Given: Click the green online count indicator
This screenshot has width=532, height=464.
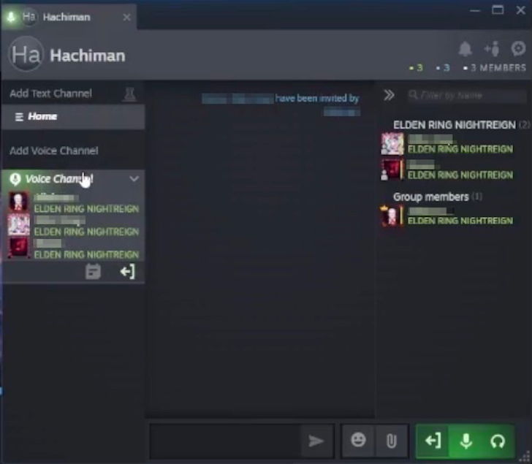Looking at the screenshot, I should [417, 68].
